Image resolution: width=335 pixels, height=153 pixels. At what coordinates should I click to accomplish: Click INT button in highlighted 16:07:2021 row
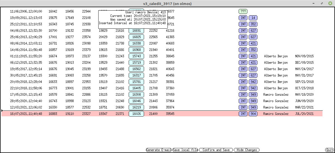pyautogui.click(x=243, y=114)
